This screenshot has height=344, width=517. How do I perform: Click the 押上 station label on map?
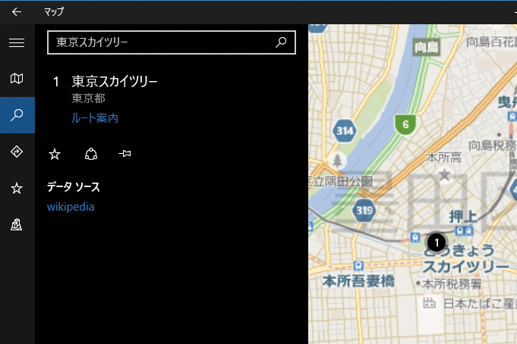tap(462, 217)
